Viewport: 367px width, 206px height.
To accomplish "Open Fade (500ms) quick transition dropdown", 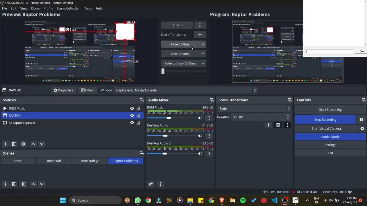I will coord(203,44).
